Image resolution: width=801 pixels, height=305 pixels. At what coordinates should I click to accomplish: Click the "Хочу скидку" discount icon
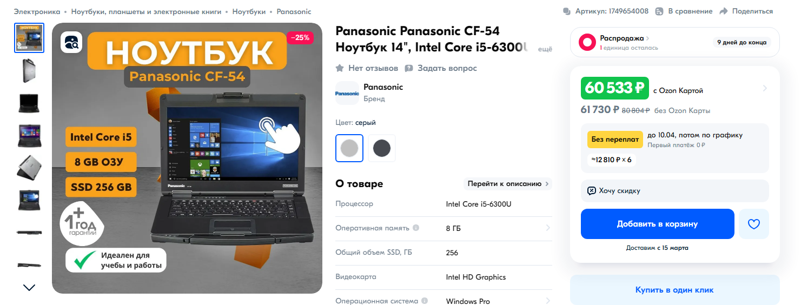[592, 191]
